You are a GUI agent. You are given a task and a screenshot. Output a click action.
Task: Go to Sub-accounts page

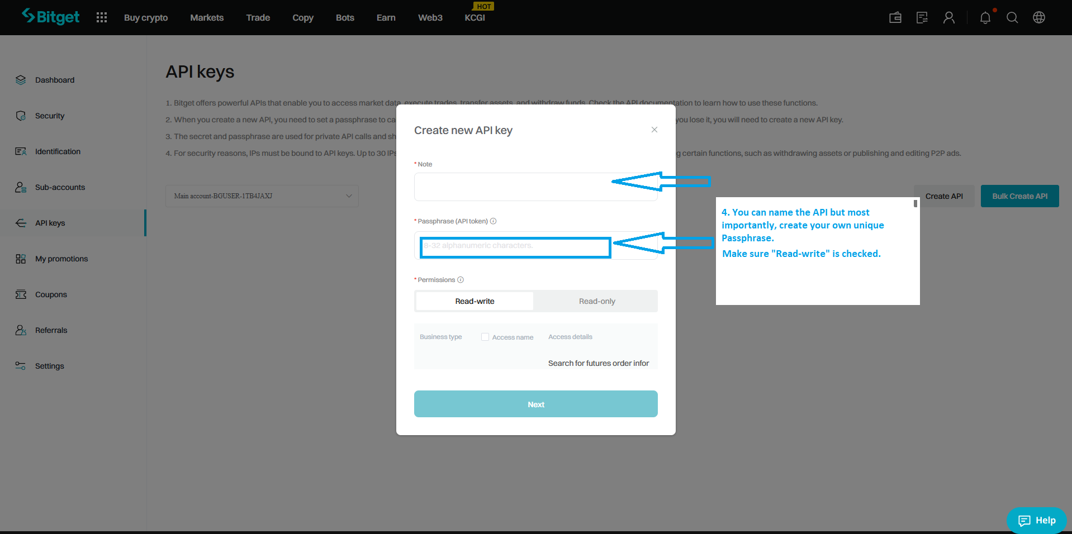[60, 187]
